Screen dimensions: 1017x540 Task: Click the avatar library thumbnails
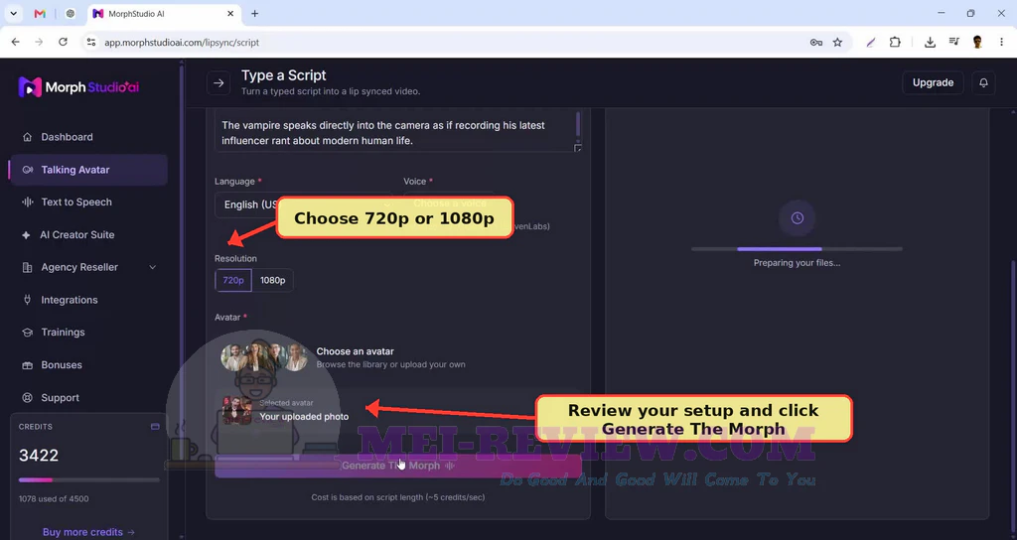click(264, 357)
